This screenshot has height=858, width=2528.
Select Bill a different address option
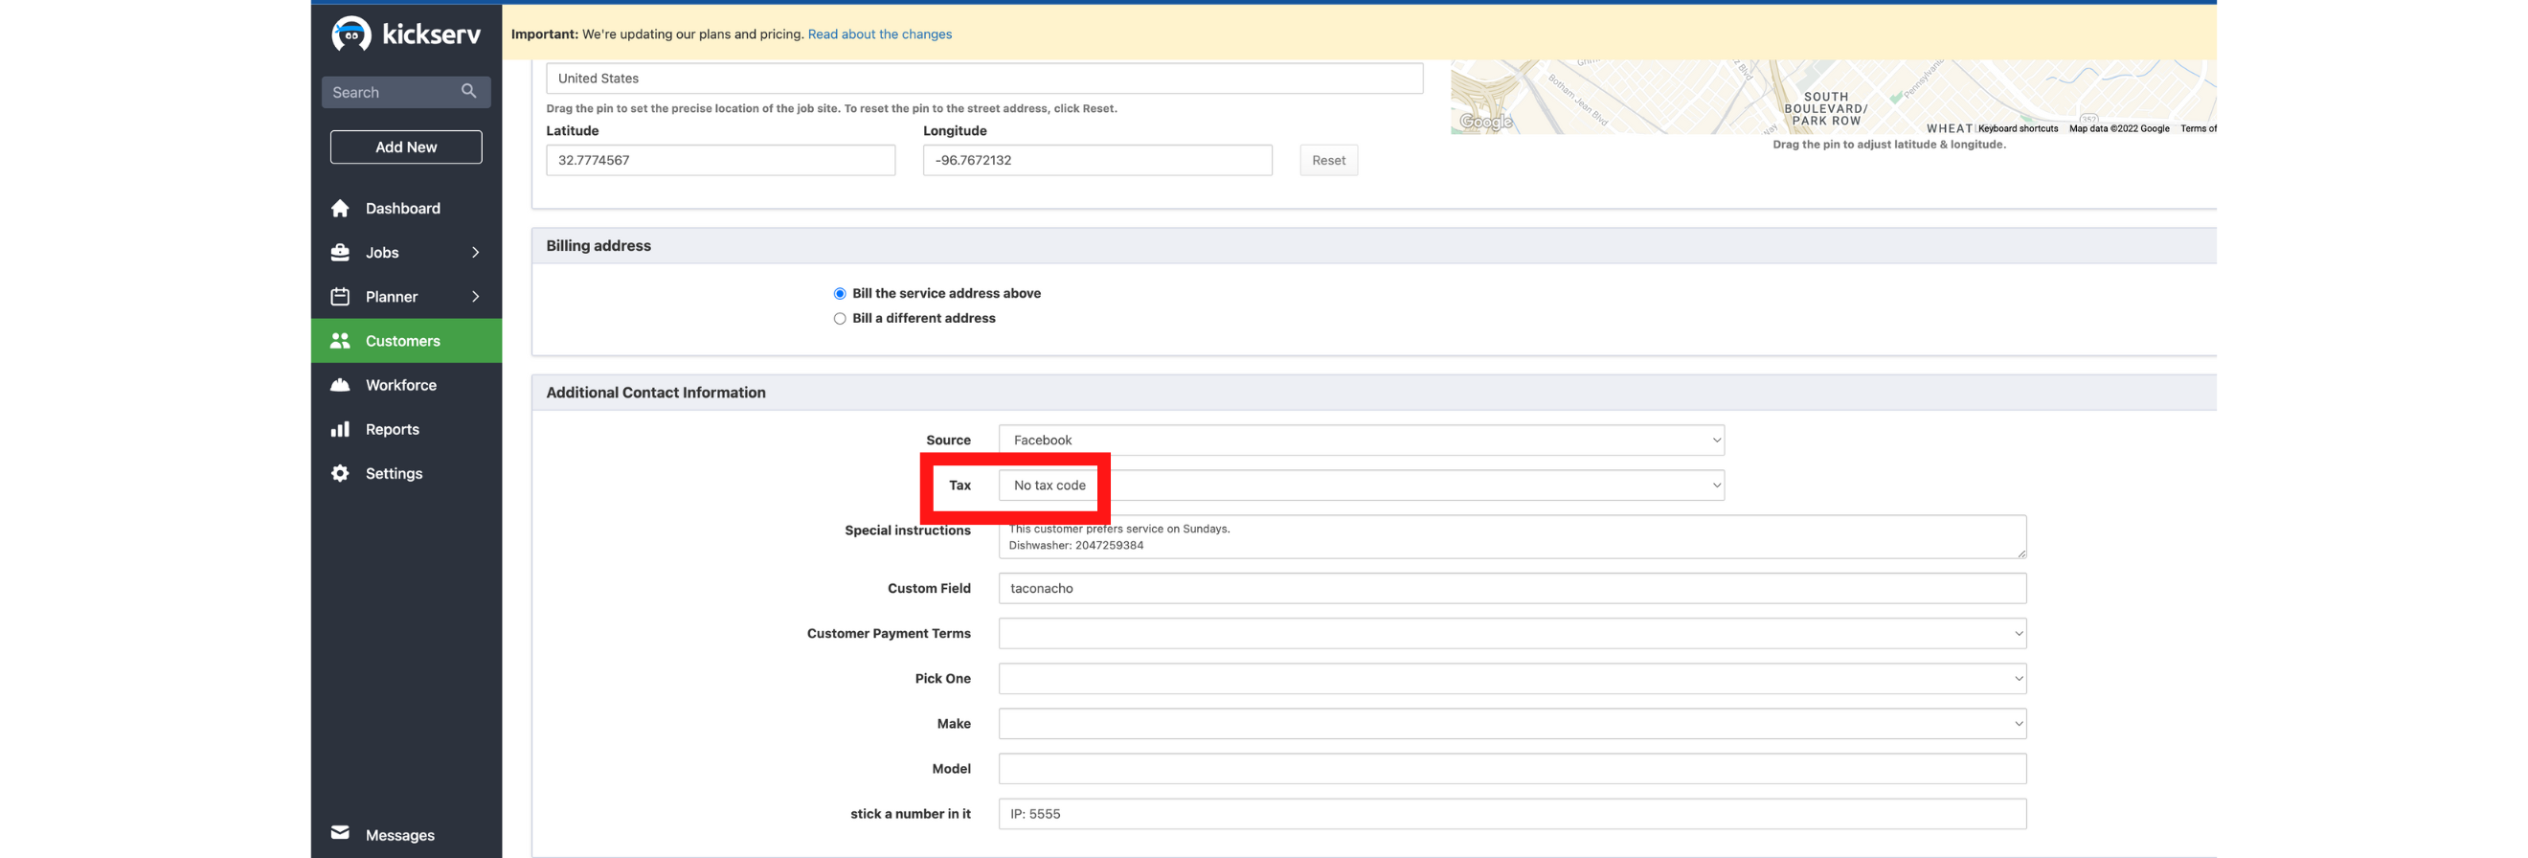840,318
